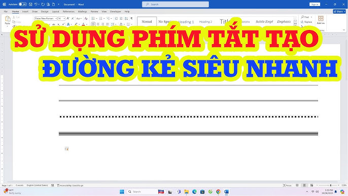Click the Increase Font Size icon
The width and height of the screenshot is (348, 196).
coord(68,18)
